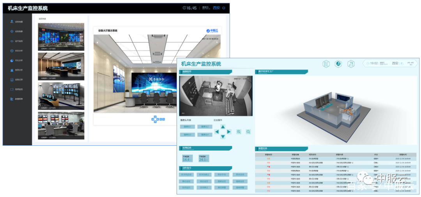Click the power icon in dark header
Image resolution: width=421 pixels, height=197 pixels.
coord(224,8)
